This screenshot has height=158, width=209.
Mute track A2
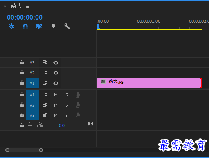(56, 105)
